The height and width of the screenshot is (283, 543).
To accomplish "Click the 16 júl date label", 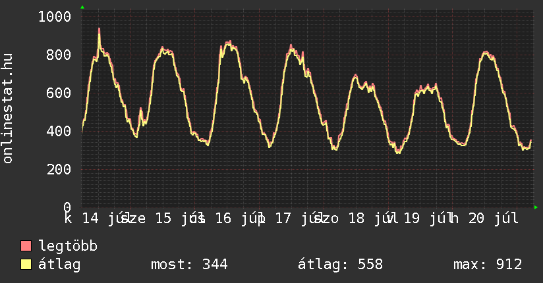I will coord(240,219).
